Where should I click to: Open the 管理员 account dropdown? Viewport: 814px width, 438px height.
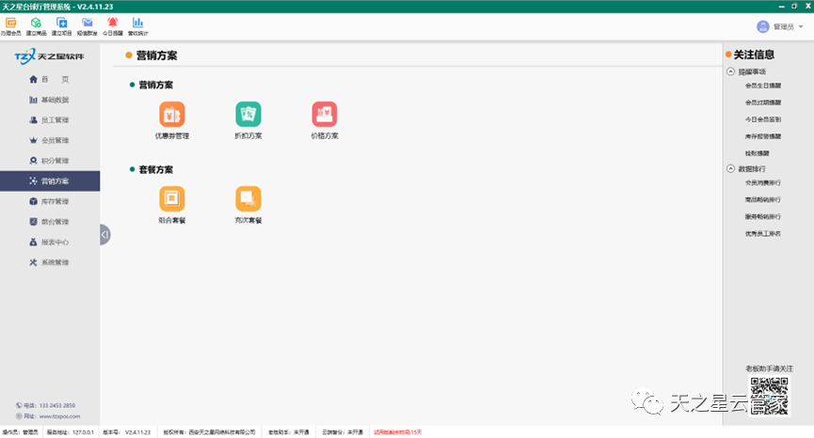tap(782, 27)
